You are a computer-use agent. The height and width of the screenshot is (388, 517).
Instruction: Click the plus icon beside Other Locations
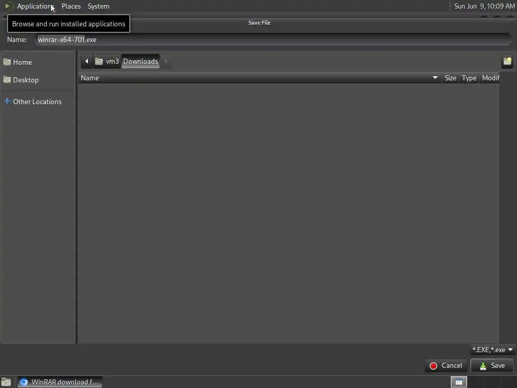(7, 101)
